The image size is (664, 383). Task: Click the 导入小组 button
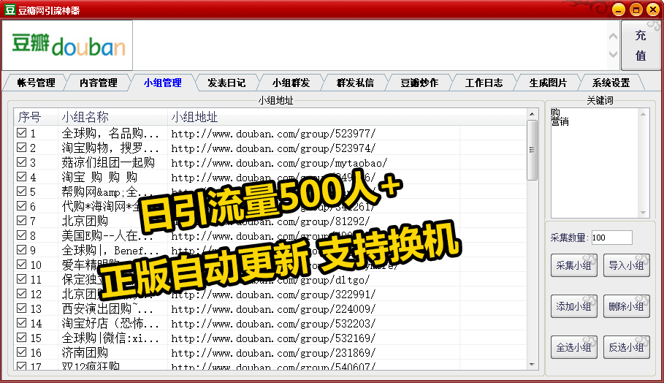click(x=626, y=265)
